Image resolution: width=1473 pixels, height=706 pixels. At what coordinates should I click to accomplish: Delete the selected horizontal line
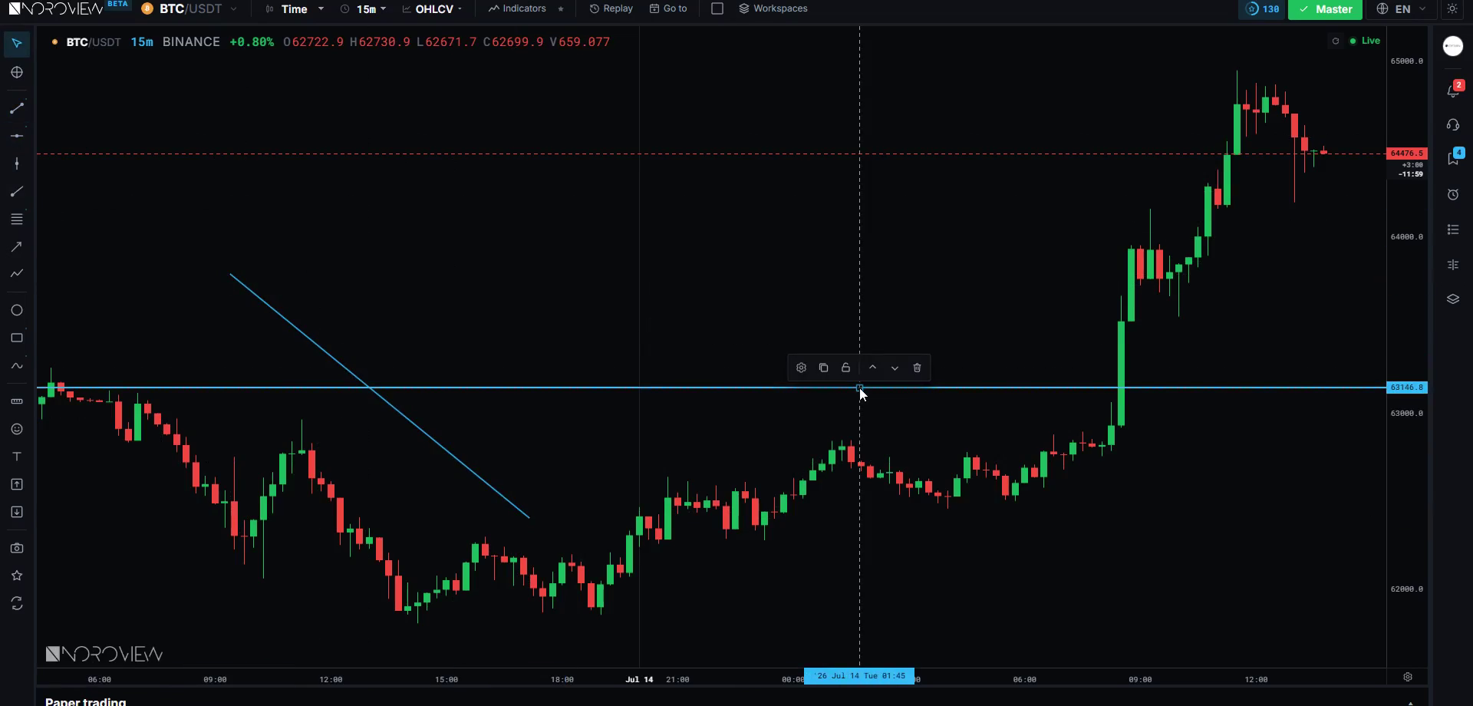point(917,368)
